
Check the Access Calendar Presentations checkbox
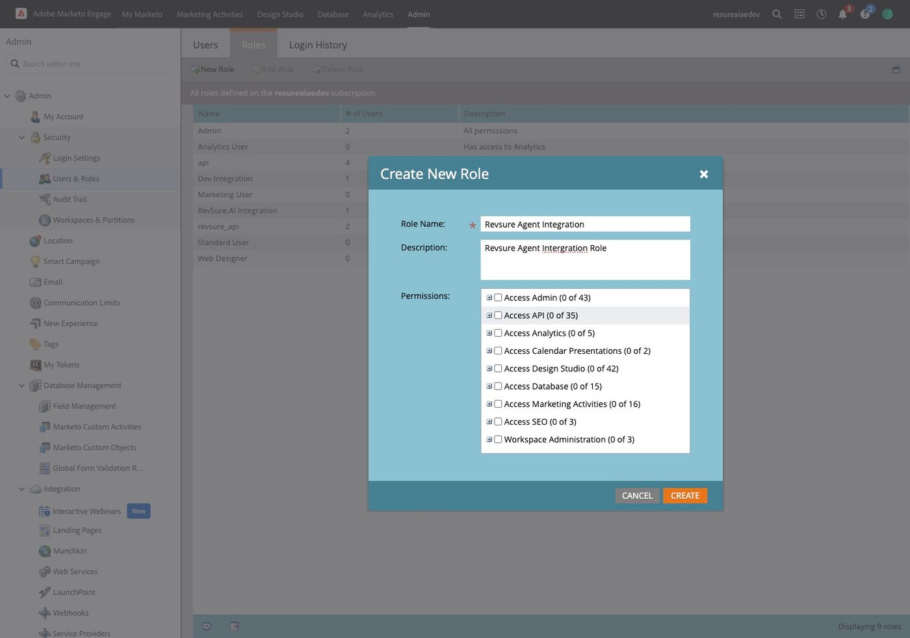point(498,351)
